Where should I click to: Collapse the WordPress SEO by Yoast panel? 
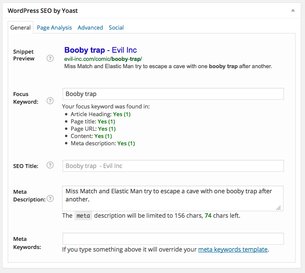point(293,10)
